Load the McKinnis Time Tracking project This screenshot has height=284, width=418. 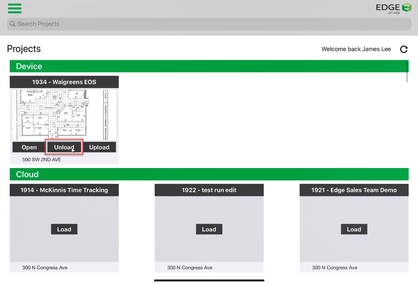64,229
